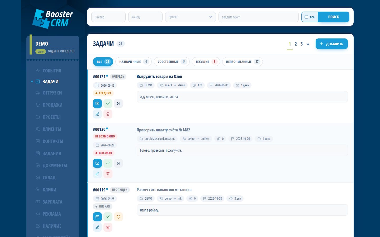Complete task #00120 using checkmark icon
The height and width of the screenshot is (237, 380).
[x=108, y=163]
